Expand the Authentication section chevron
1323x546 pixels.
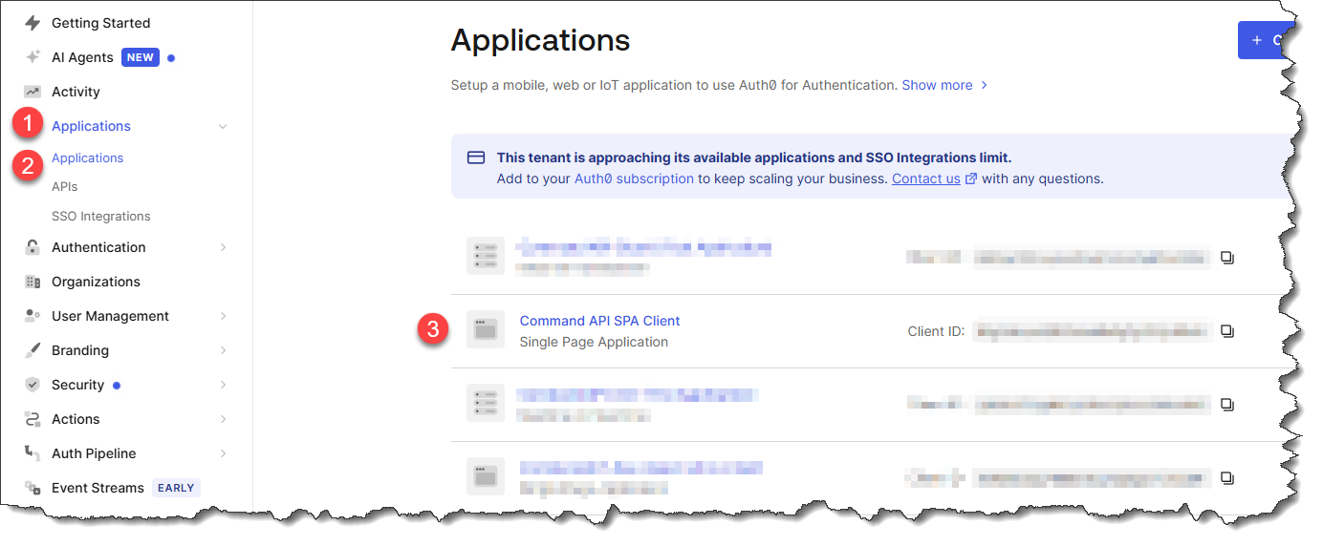click(223, 247)
